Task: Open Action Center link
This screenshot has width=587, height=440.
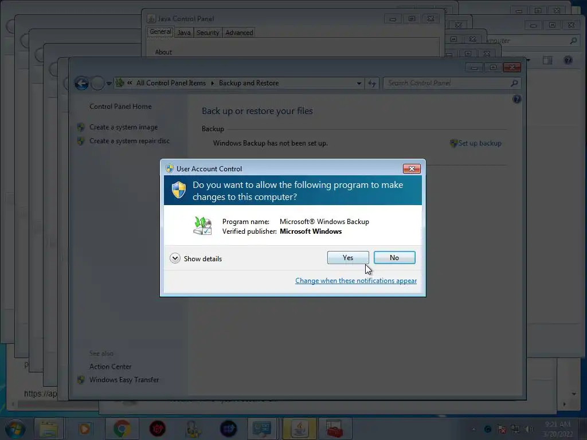Action: click(110, 367)
